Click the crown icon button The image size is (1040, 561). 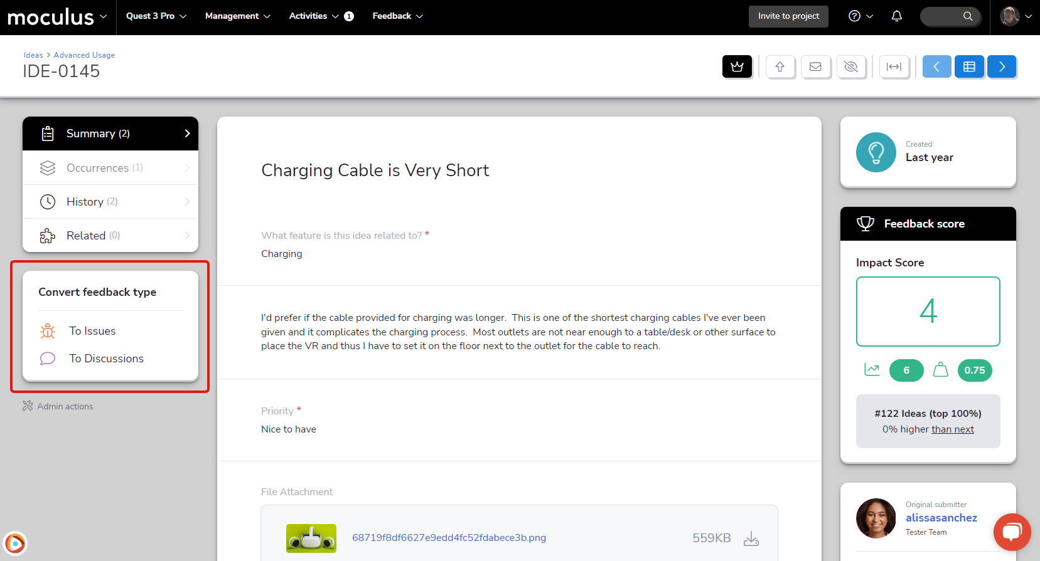tap(737, 66)
